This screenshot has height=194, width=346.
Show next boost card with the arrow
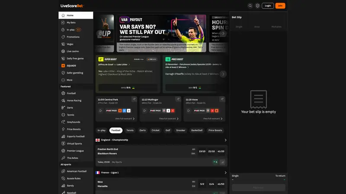pyautogui.click(x=223, y=74)
